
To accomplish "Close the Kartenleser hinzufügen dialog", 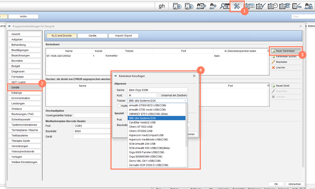I will point(194,76).
